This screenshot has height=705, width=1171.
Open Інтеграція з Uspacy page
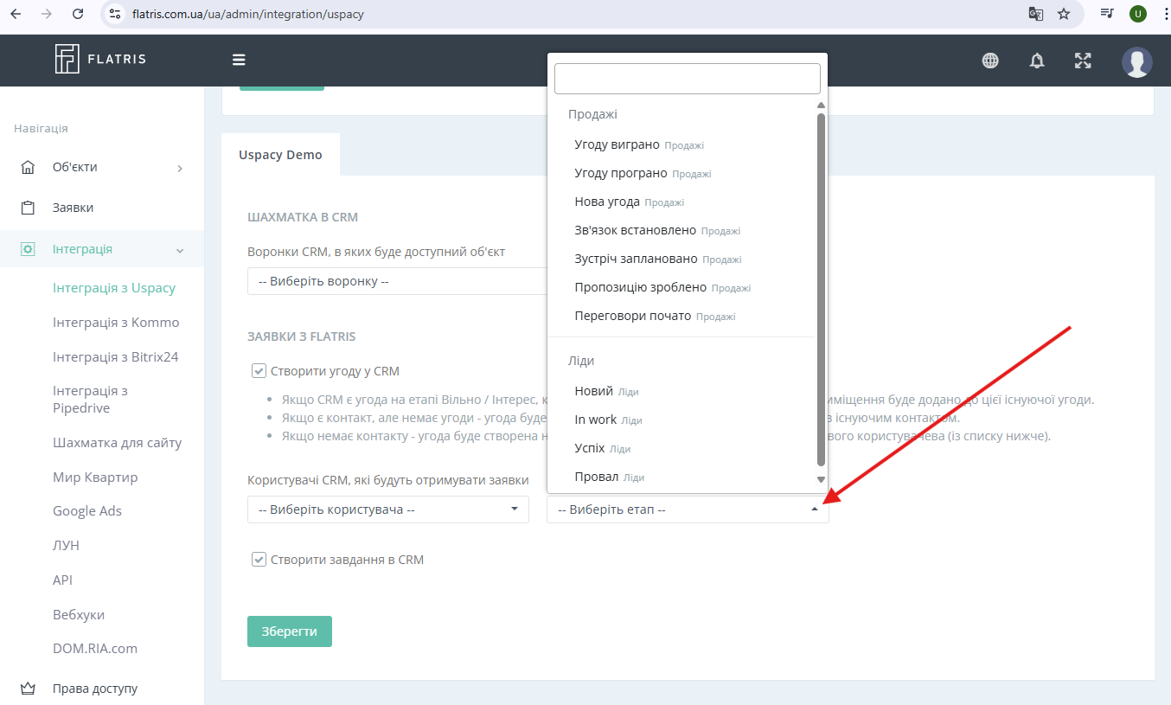pyautogui.click(x=114, y=288)
